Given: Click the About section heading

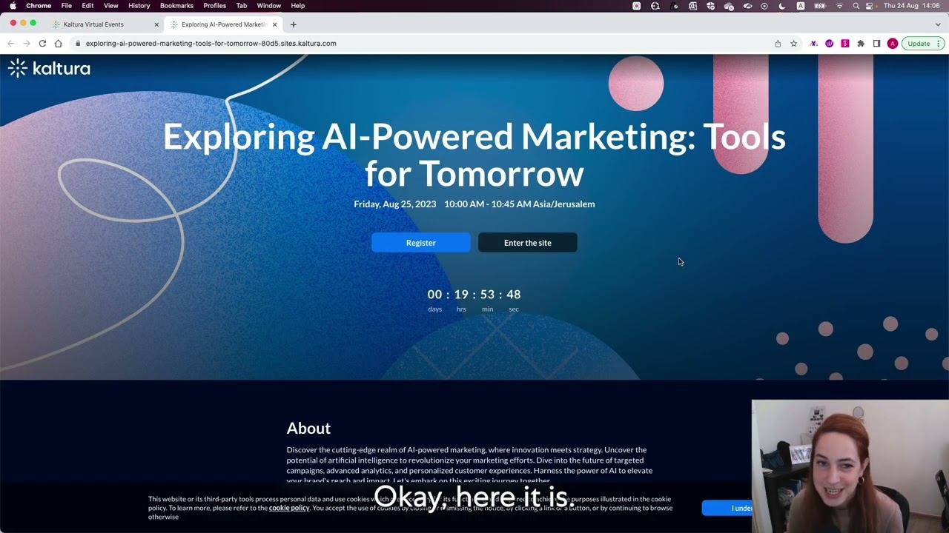Looking at the screenshot, I should (308, 429).
